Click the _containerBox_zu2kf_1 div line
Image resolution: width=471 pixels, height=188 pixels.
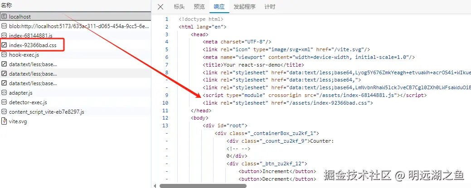point(267,133)
